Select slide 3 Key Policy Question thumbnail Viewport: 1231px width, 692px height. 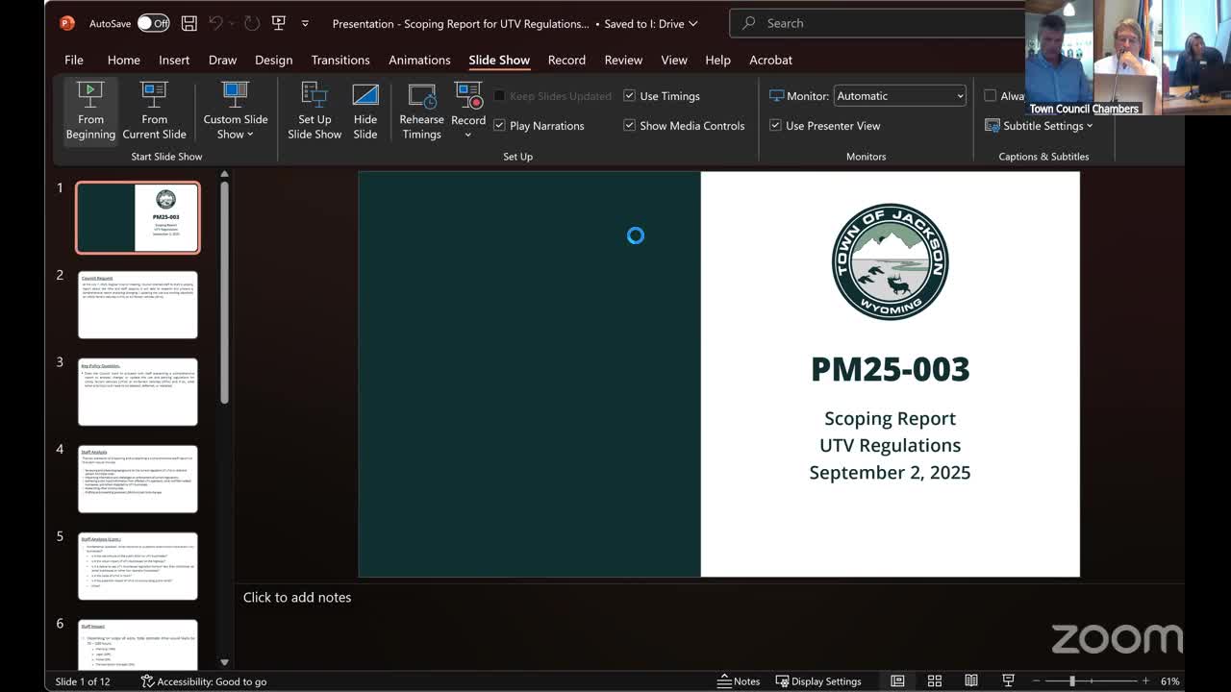click(138, 392)
